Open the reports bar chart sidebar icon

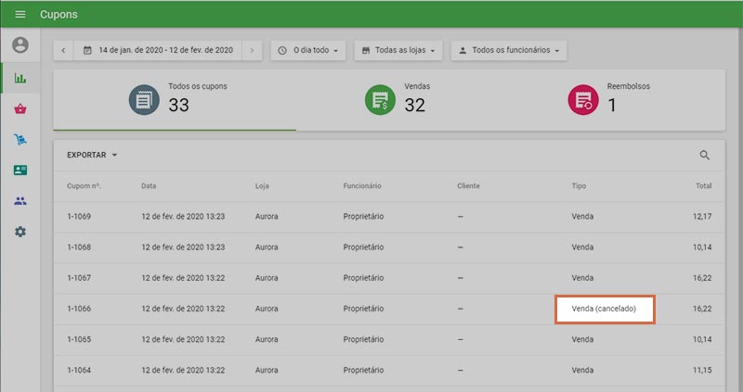point(20,78)
